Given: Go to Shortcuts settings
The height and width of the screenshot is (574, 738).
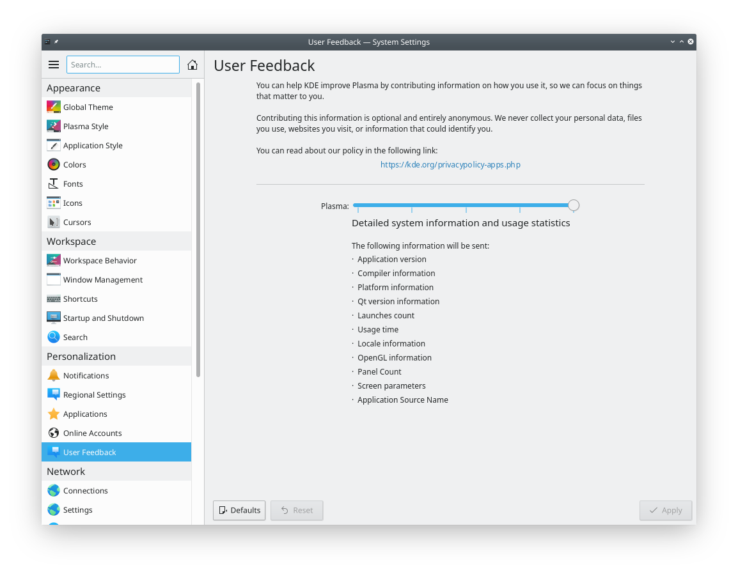Looking at the screenshot, I should [116, 299].
